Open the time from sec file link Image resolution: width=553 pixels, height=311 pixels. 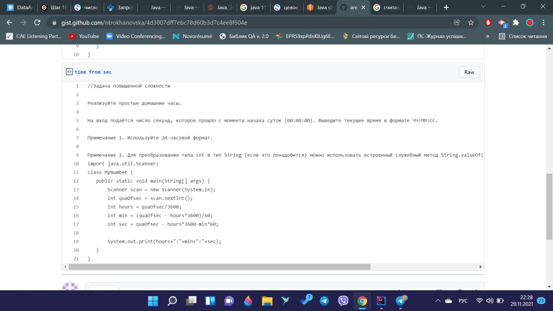[x=93, y=72]
